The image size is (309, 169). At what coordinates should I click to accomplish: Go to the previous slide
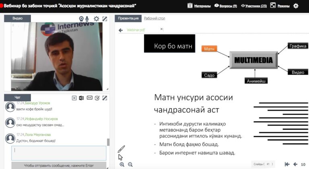[295, 164]
